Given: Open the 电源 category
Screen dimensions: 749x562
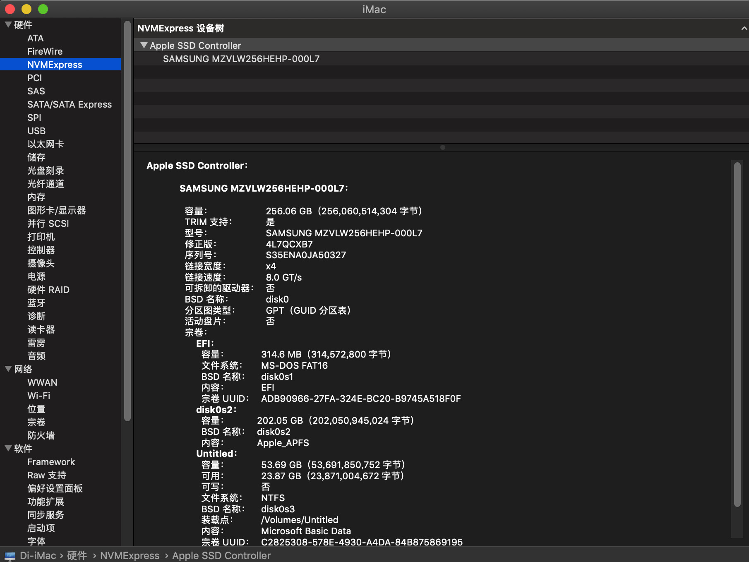Looking at the screenshot, I should pos(36,276).
